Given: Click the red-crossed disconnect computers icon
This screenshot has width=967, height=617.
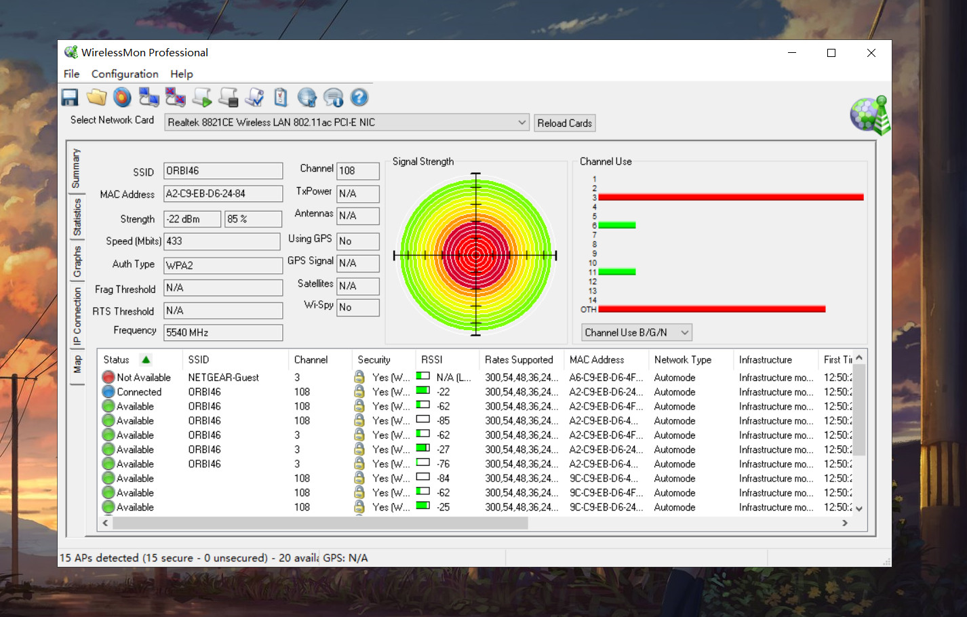Looking at the screenshot, I should tap(175, 98).
